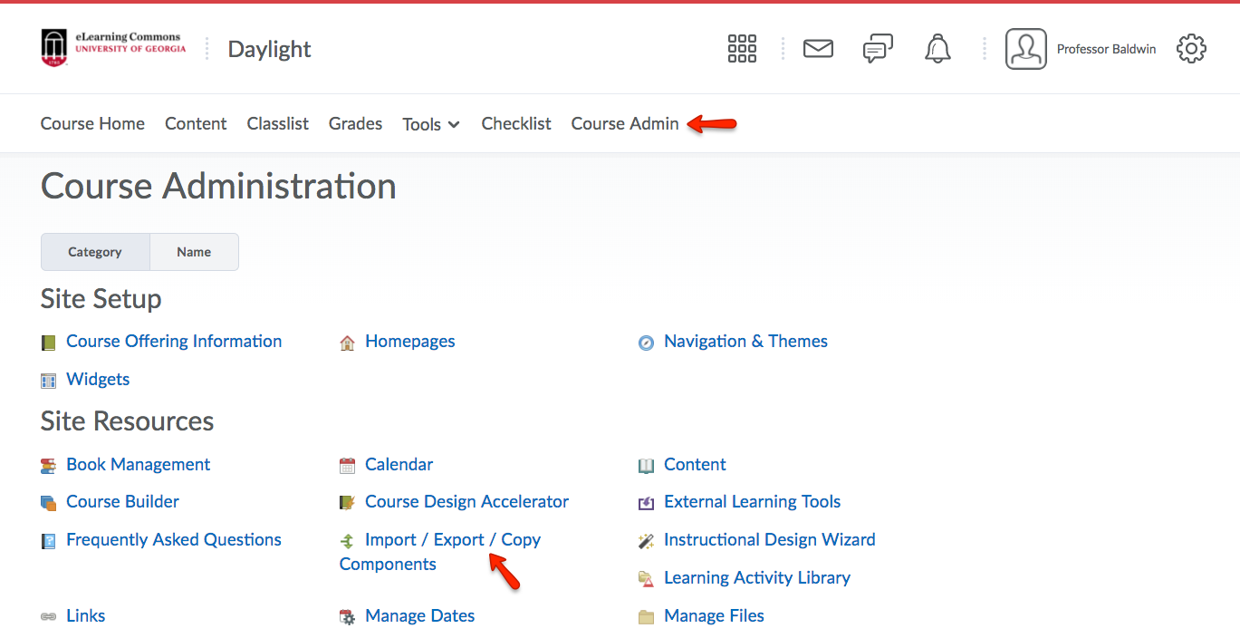Click the Manage Files folder icon
This screenshot has width=1240, height=638.
pyautogui.click(x=646, y=617)
